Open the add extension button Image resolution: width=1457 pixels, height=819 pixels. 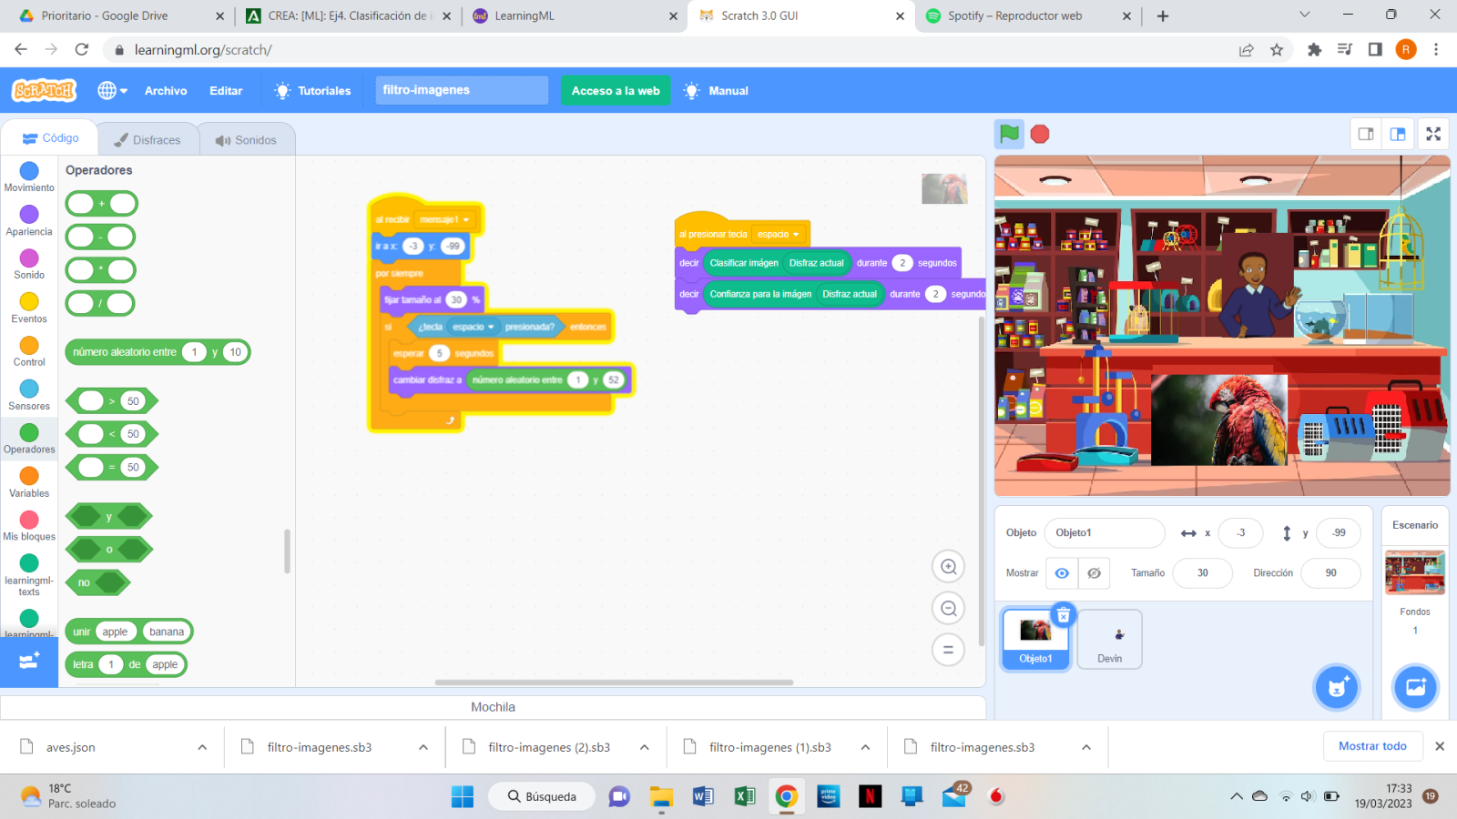29,661
